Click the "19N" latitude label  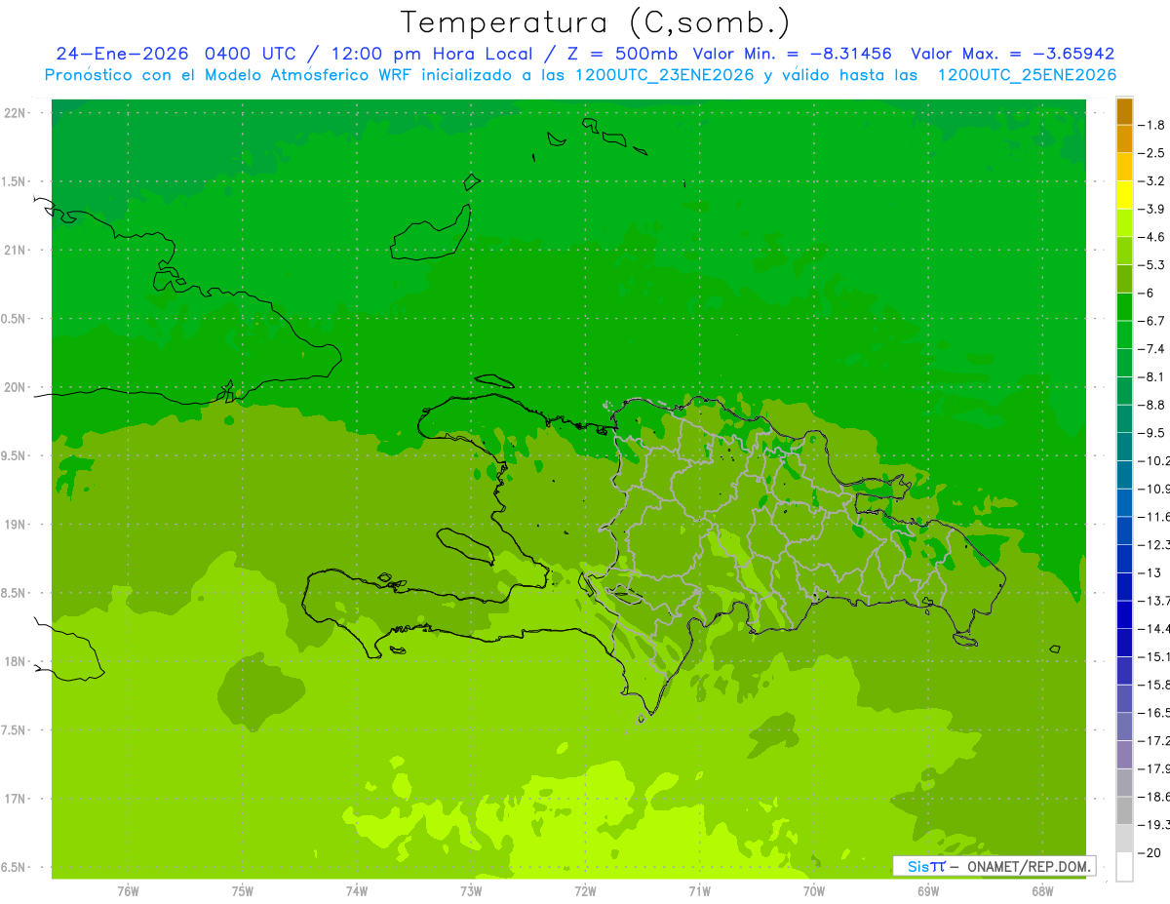pos(16,525)
